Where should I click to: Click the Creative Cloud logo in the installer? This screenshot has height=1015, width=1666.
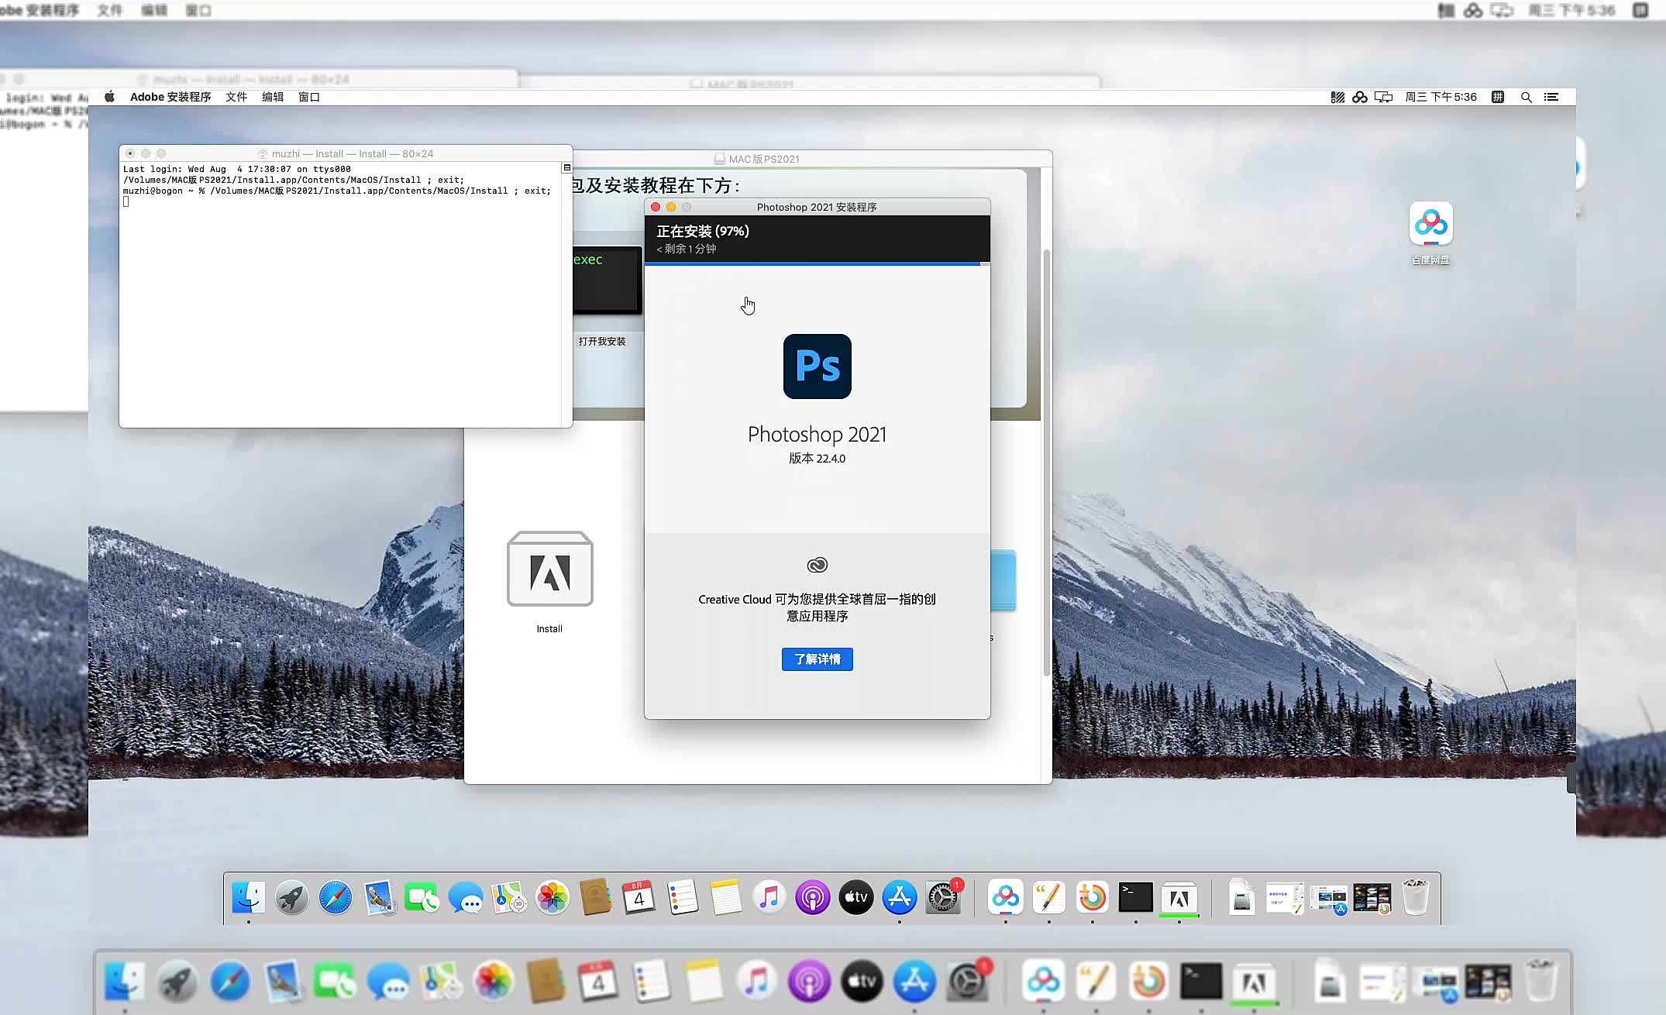tap(818, 565)
